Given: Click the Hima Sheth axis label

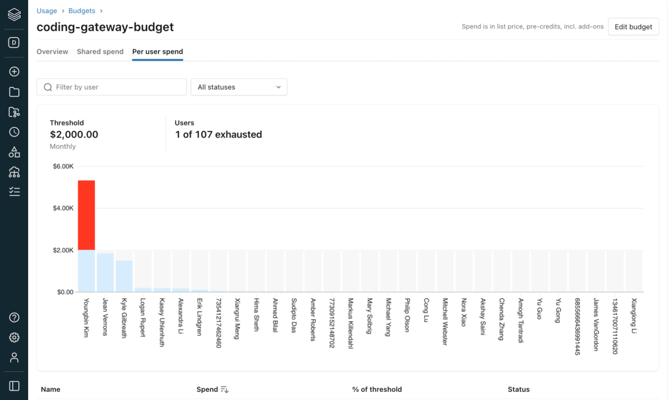Looking at the screenshot, I should tap(256, 315).
